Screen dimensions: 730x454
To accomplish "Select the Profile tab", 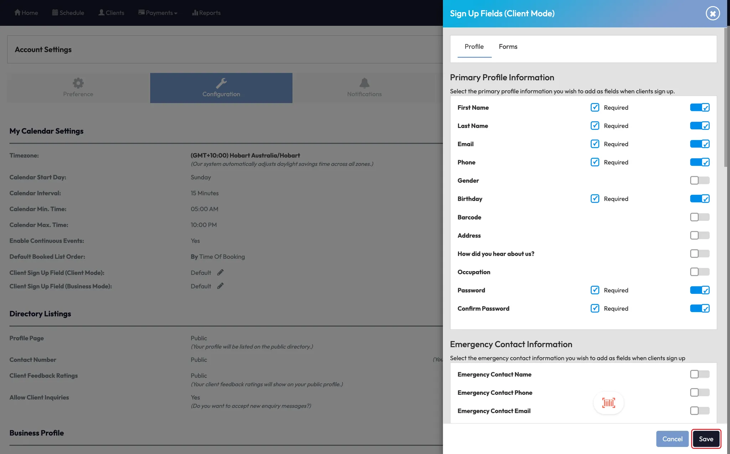I will click(474, 47).
